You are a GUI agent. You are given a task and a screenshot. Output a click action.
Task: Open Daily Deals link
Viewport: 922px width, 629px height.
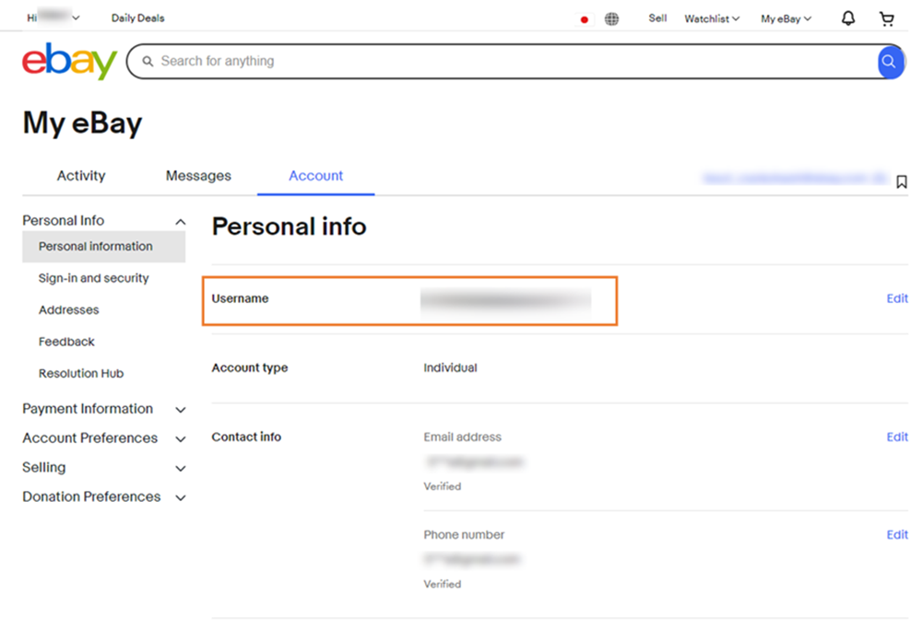[137, 18]
